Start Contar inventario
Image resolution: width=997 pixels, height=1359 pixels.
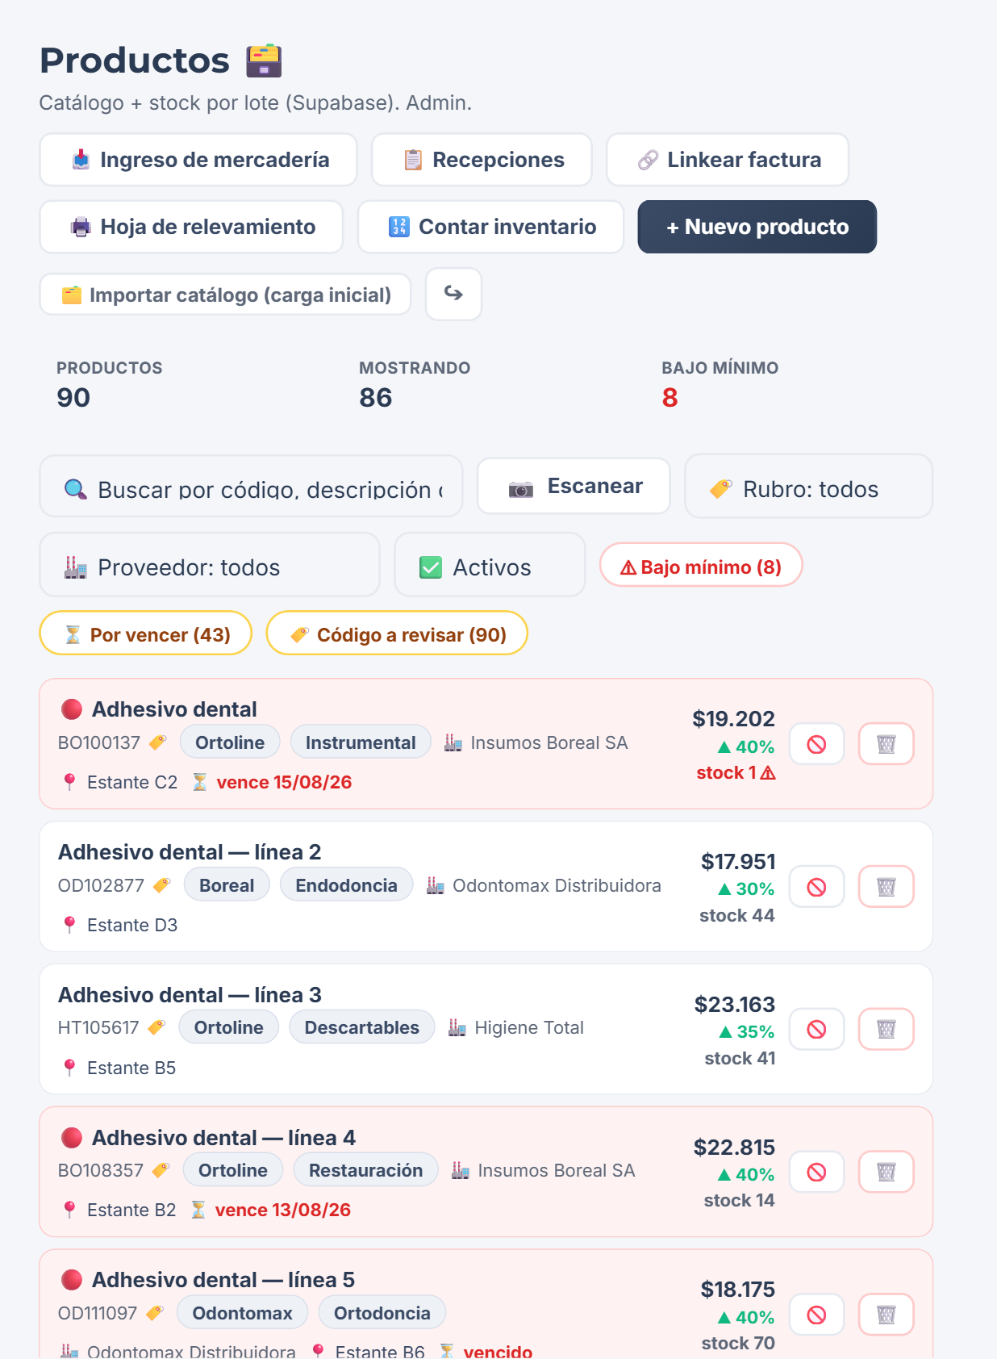click(490, 227)
